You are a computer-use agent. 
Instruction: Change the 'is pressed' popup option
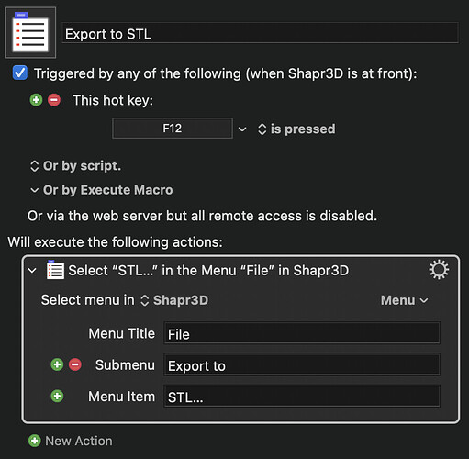pos(296,129)
